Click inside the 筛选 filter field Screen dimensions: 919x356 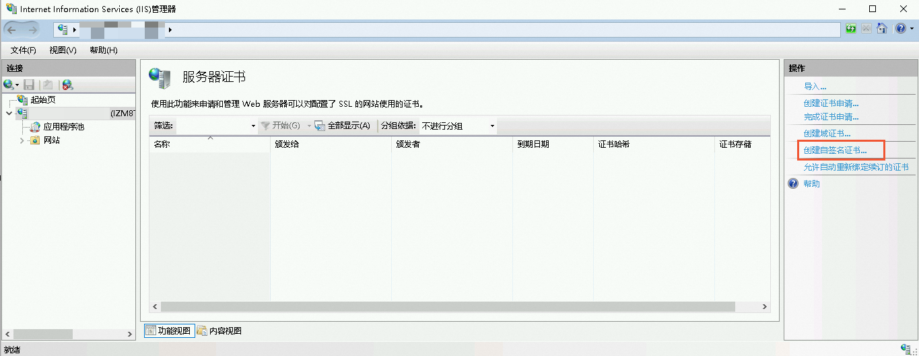213,126
